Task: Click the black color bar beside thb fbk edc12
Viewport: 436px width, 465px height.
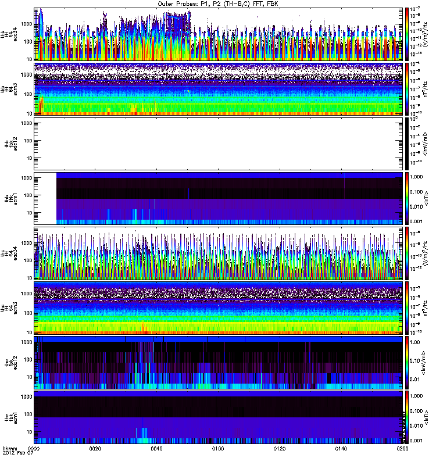Action: [x=407, y=144]
